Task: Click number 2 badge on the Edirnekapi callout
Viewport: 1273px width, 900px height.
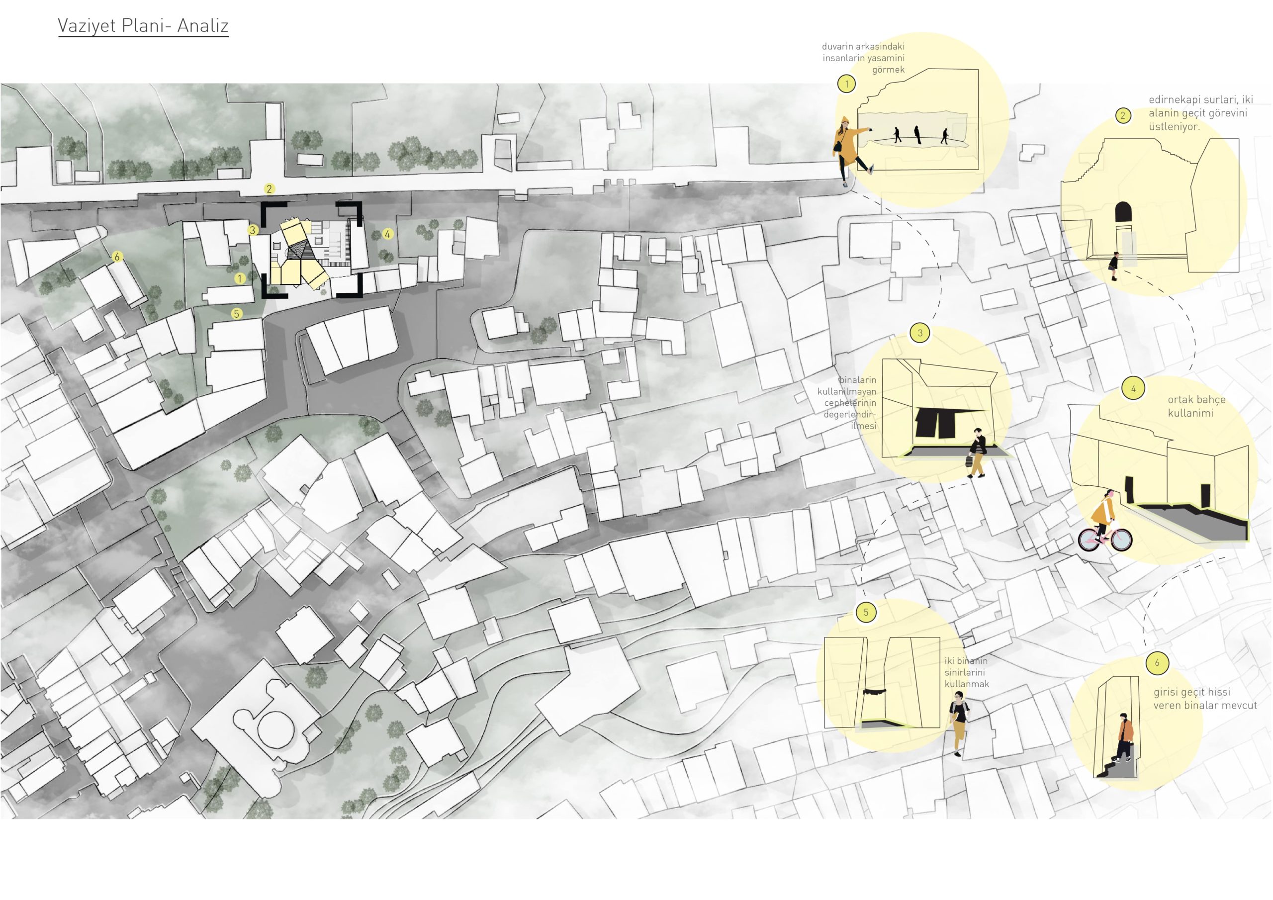Action: pos(1123,116)
